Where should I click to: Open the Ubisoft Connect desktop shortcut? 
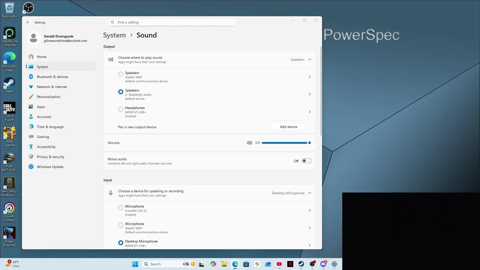9,212
